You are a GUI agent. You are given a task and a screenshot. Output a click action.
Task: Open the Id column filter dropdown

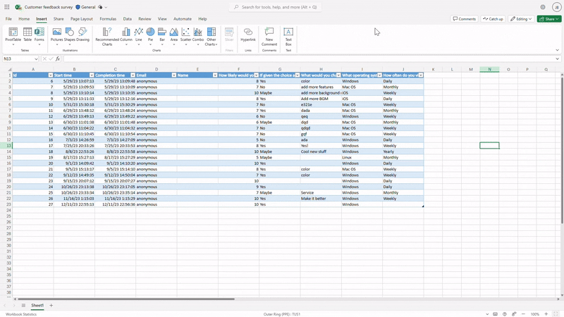(50, 75)
